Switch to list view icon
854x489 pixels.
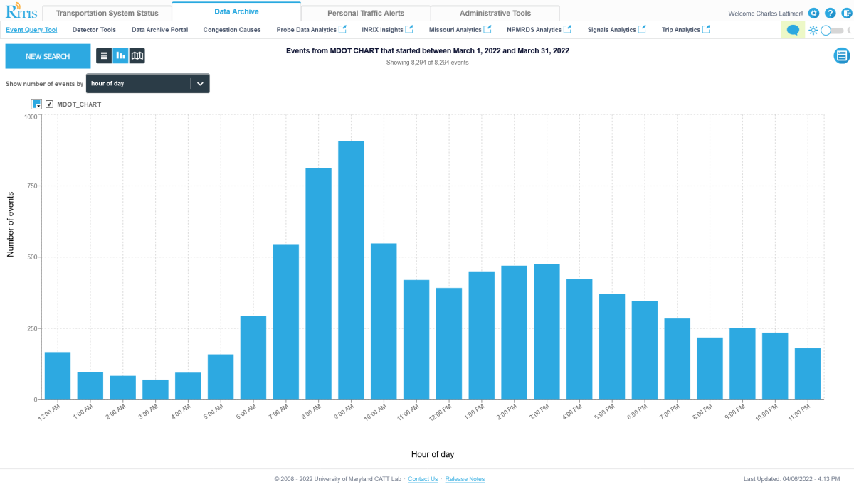(x=104, y=55)
